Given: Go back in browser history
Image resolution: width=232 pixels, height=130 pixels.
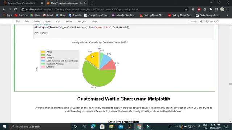Looking at the screenshot, I should [4, 9].
